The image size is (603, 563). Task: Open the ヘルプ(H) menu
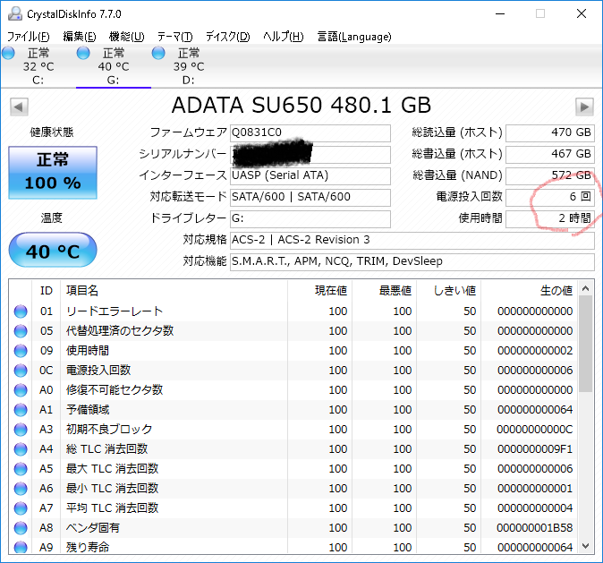[284, 37]
